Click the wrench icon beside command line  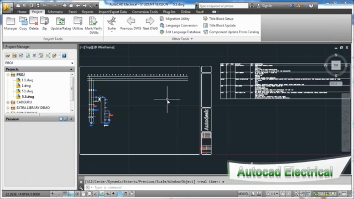point(81,188)
